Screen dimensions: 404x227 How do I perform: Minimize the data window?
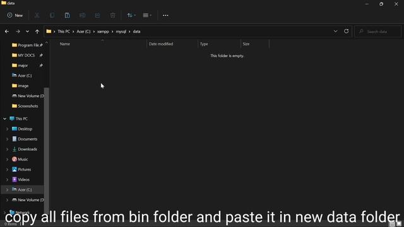(x=367, y=4)
